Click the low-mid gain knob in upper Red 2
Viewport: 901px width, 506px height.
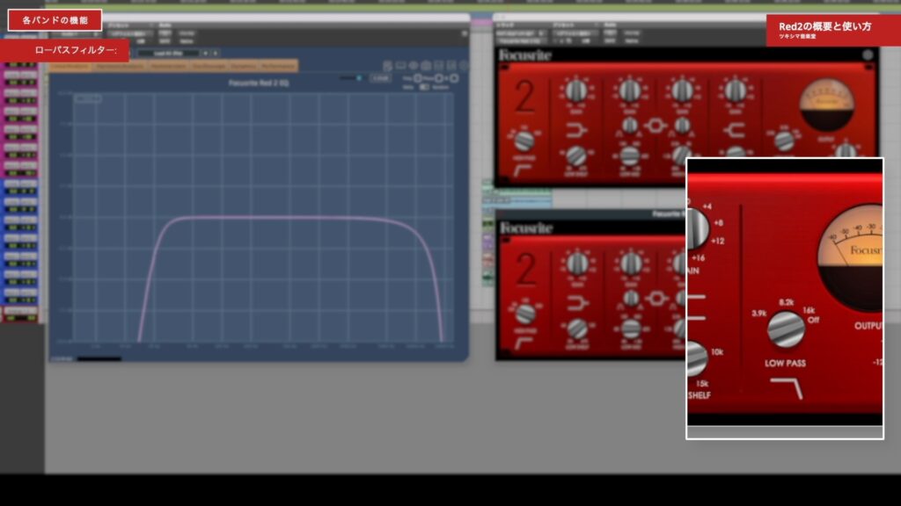(x=629, y=90)
